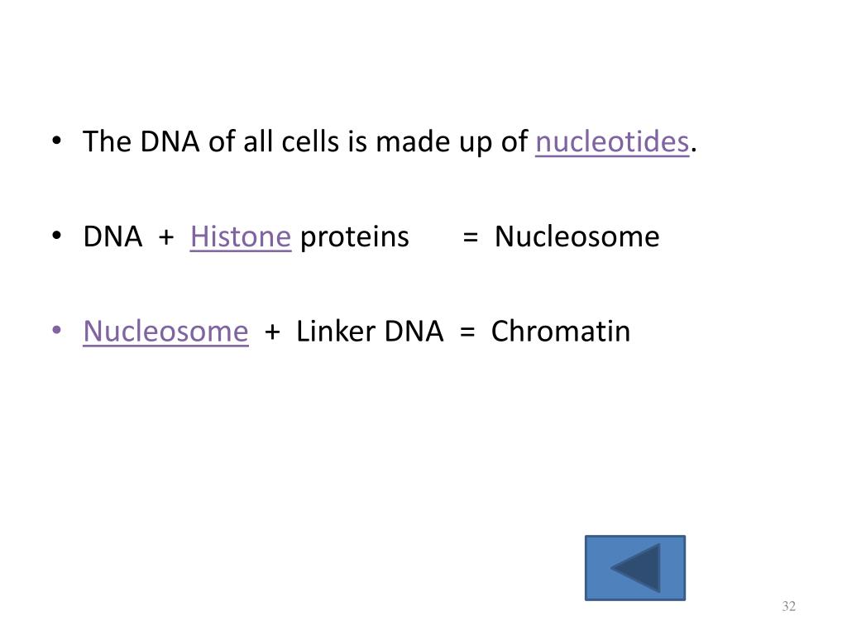Viewport: 847px width, 635px height.
Task: Click slide number 32
Action: (x=788, y=606)
